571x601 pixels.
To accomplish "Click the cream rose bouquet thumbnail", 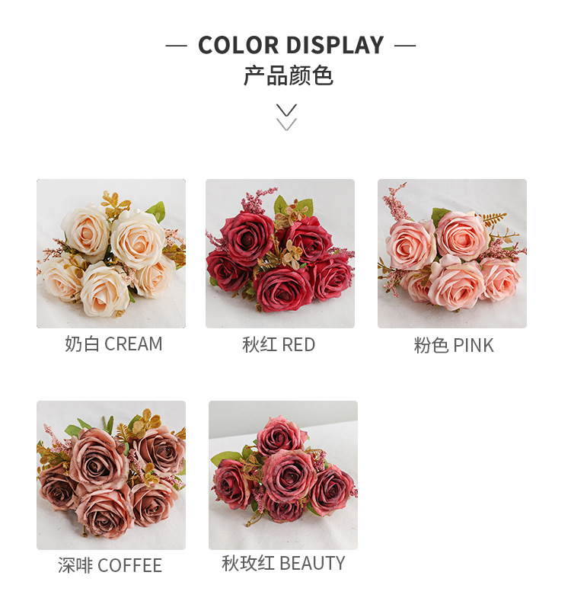I will 111,254.
